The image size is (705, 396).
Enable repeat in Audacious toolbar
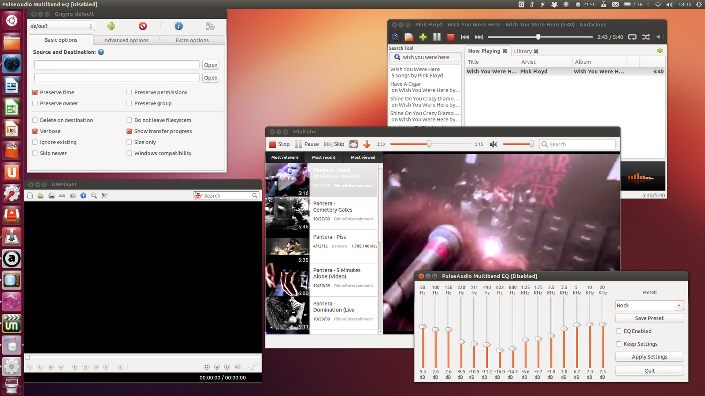click(632, 37)
